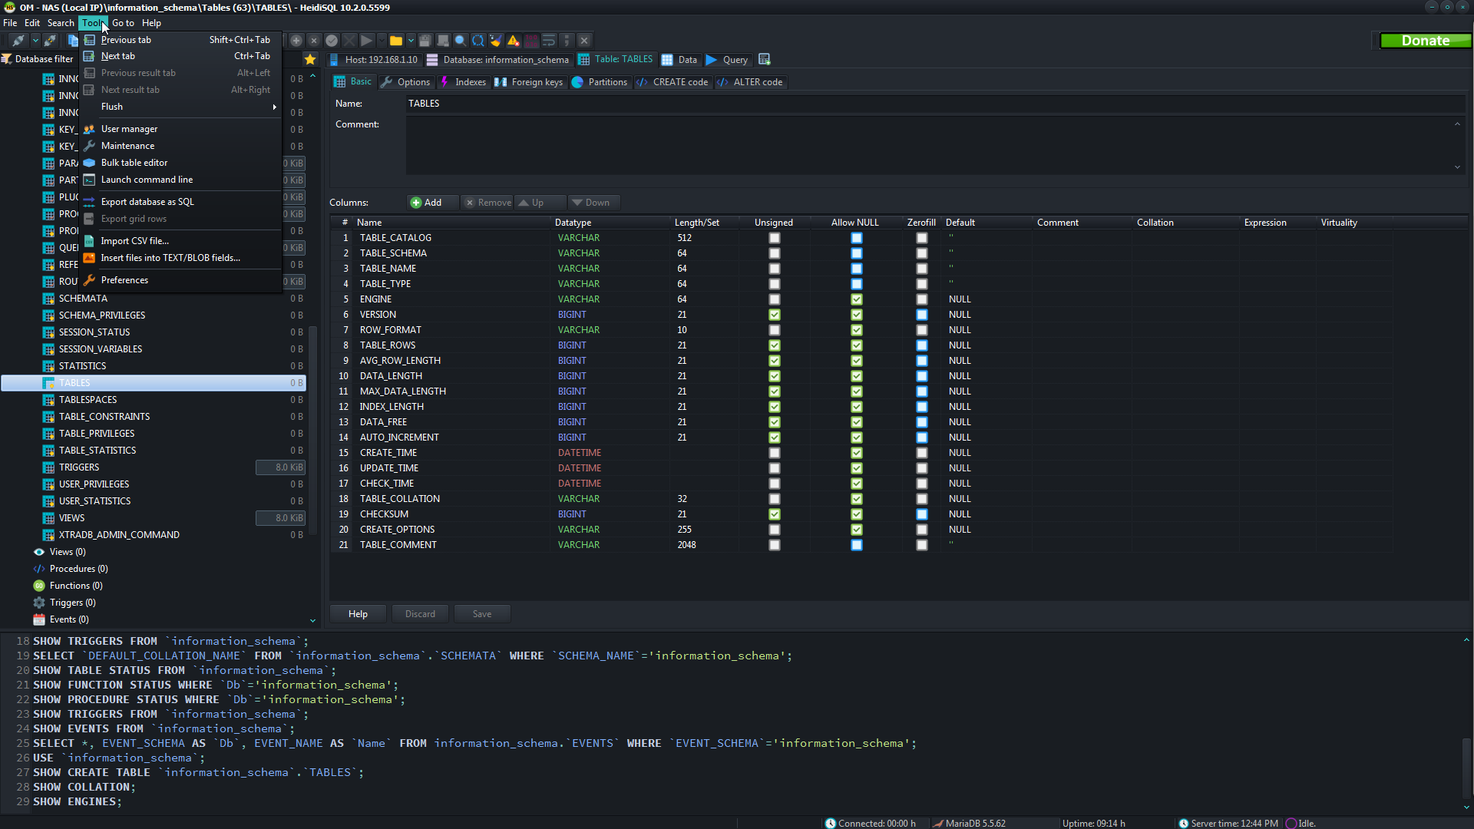The image size is (1474, 829).
Task: Click the TRIGGERS 8.0 KiB size bar
Action: [x=281, y=467]
